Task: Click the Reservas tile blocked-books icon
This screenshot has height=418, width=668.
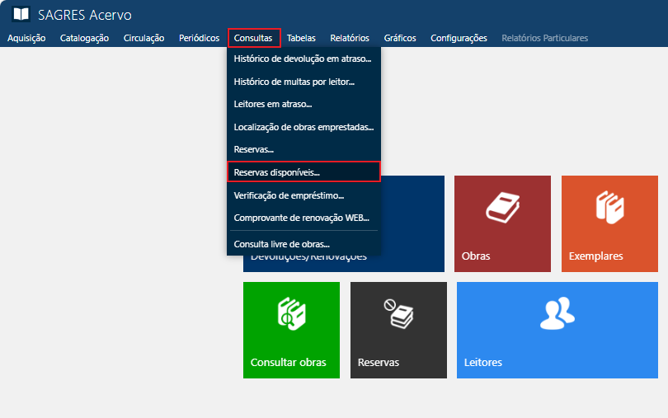Action: pos(398,313)
